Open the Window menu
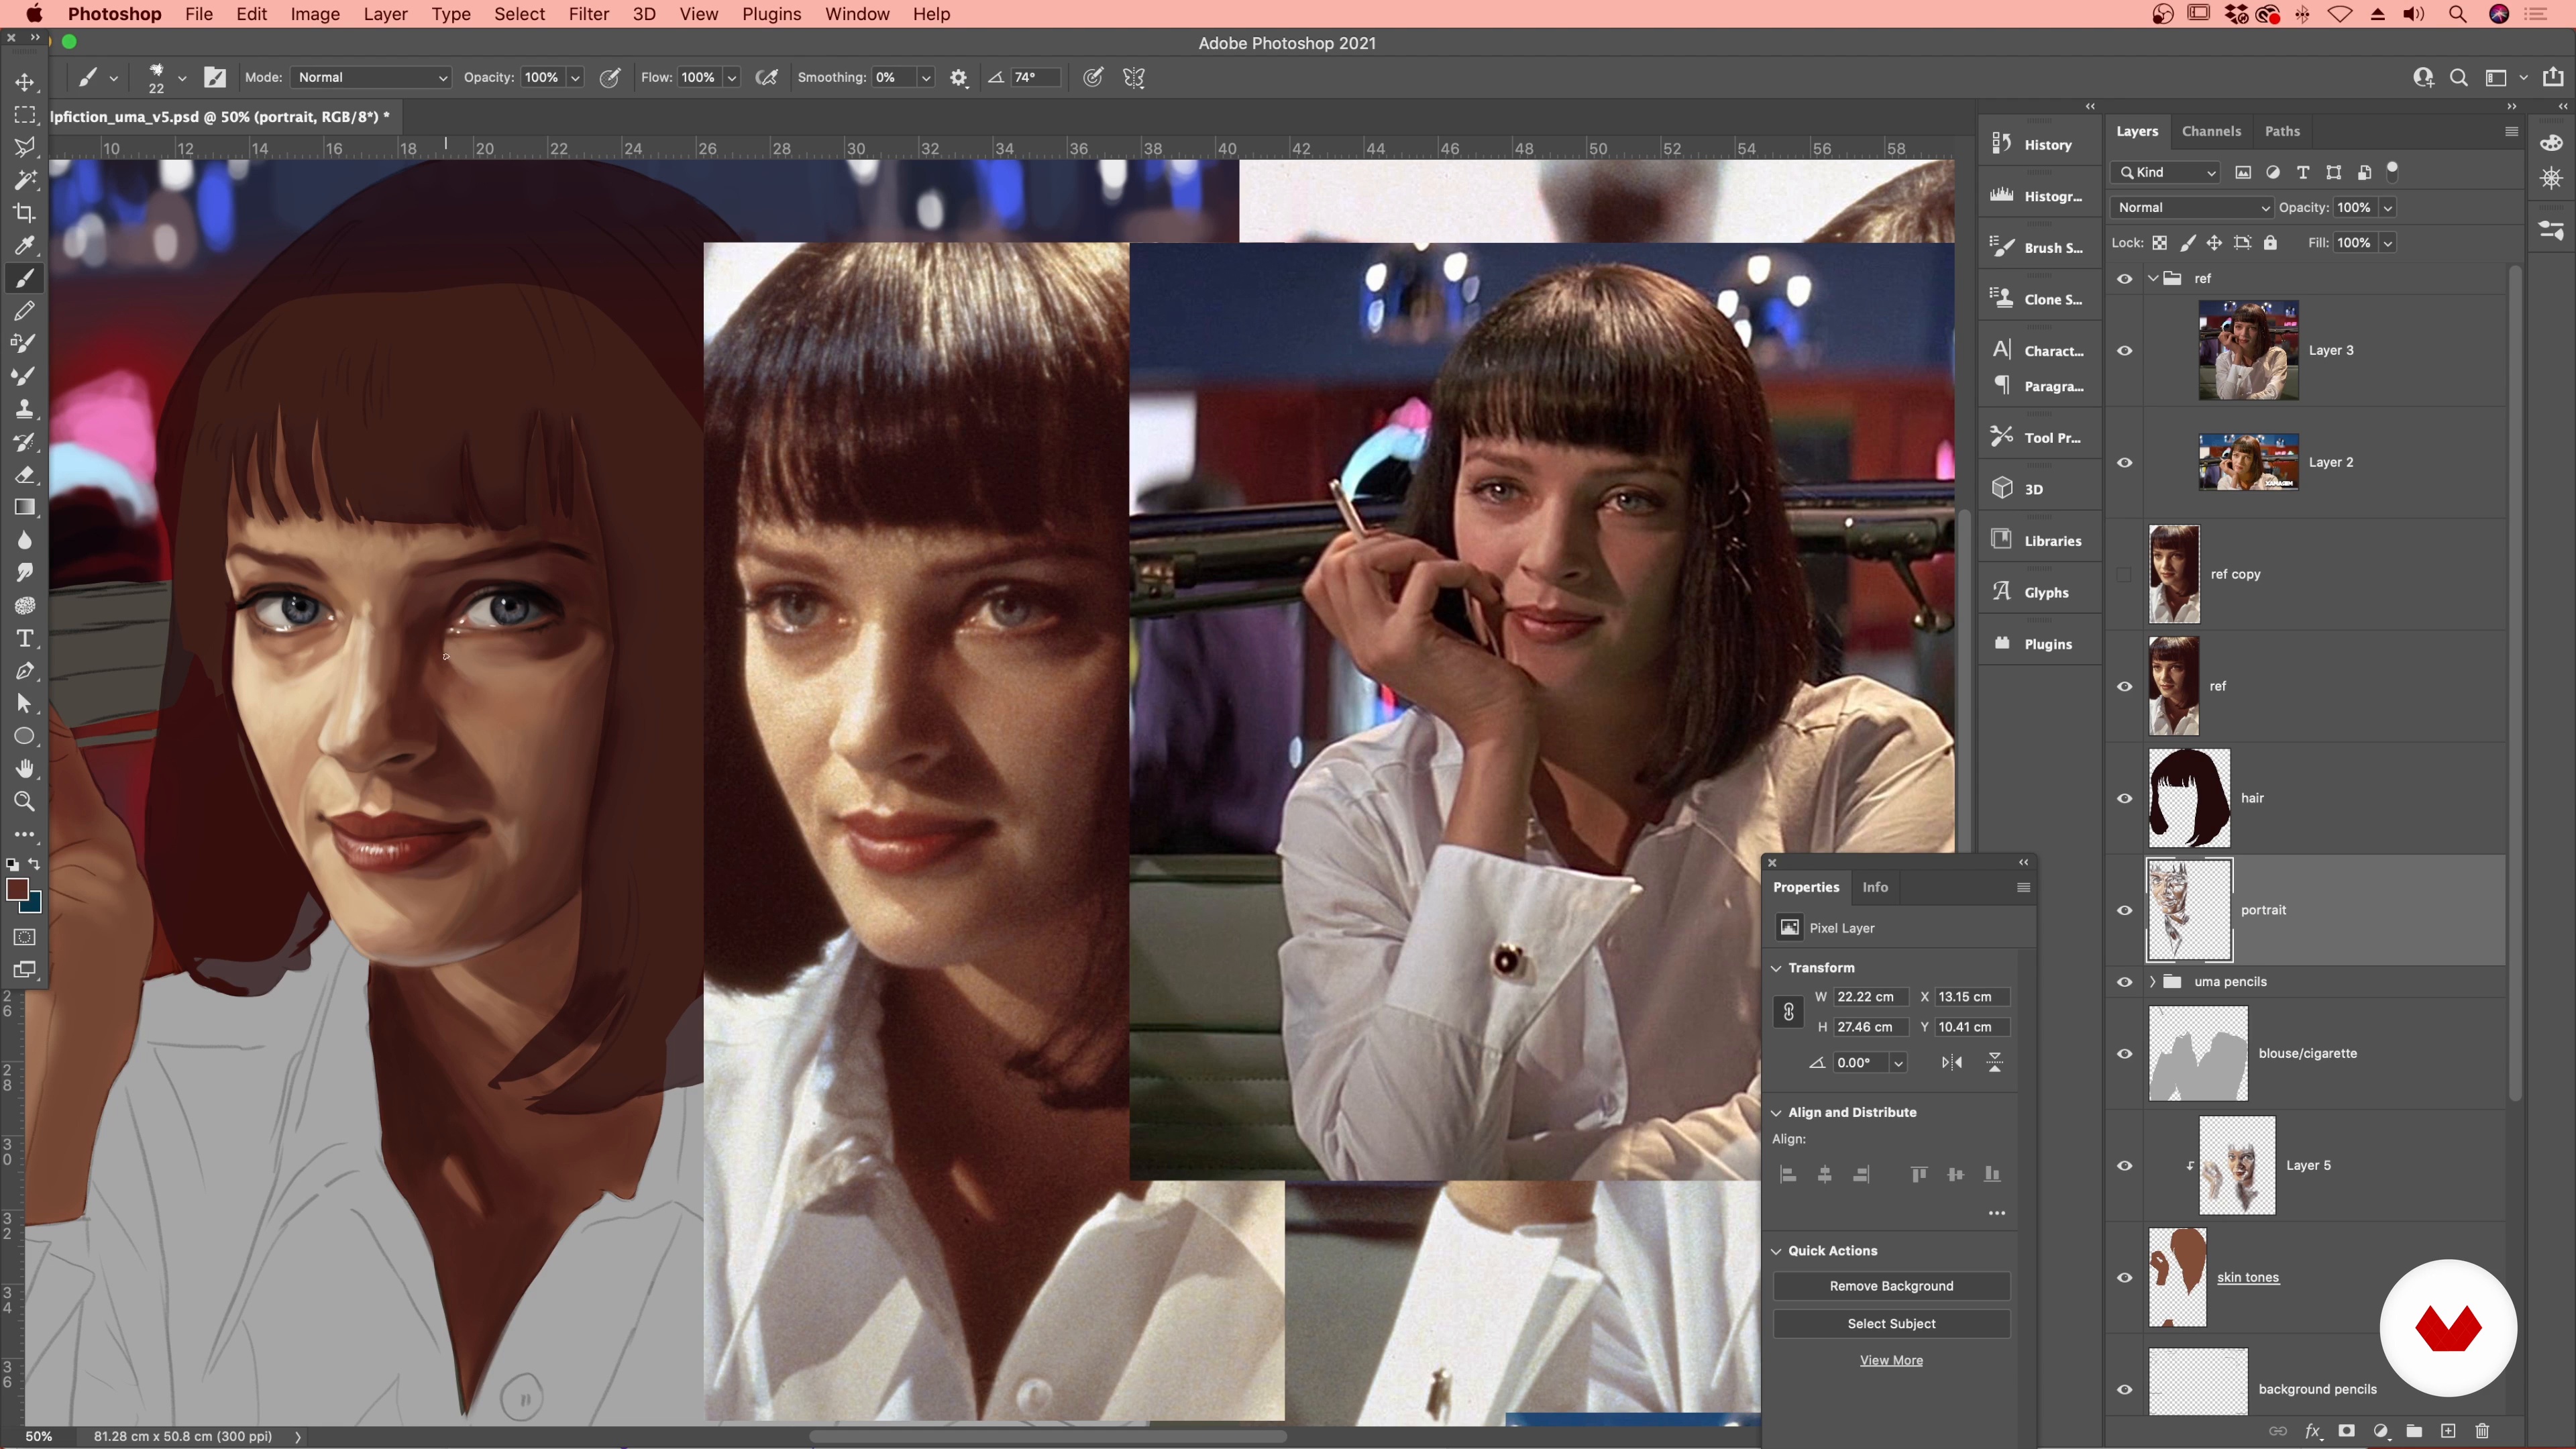2576x1449 pixels. click(x=856, y=14)
